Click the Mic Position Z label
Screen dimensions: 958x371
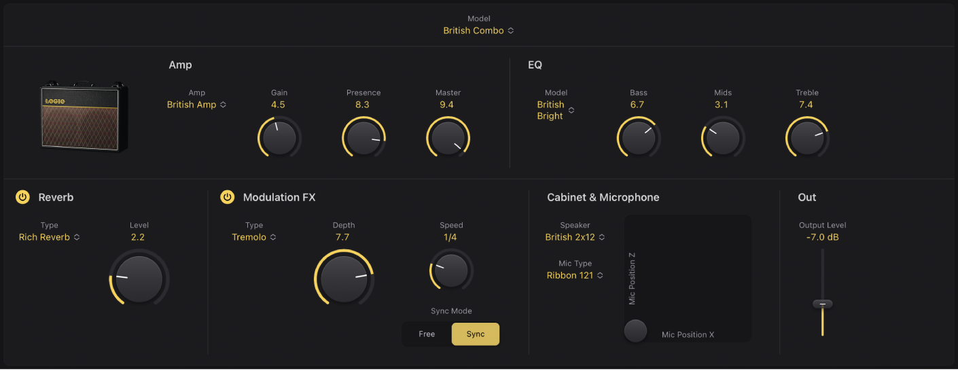[632, 279]
